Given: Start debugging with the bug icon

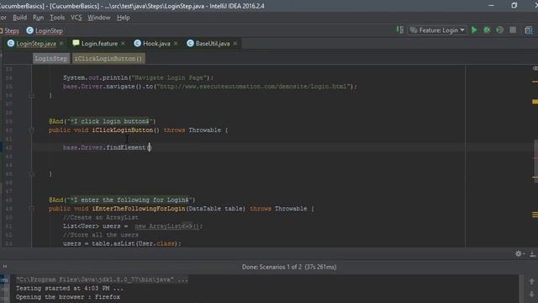Looking at the screenshot, I should coord(487,30).
